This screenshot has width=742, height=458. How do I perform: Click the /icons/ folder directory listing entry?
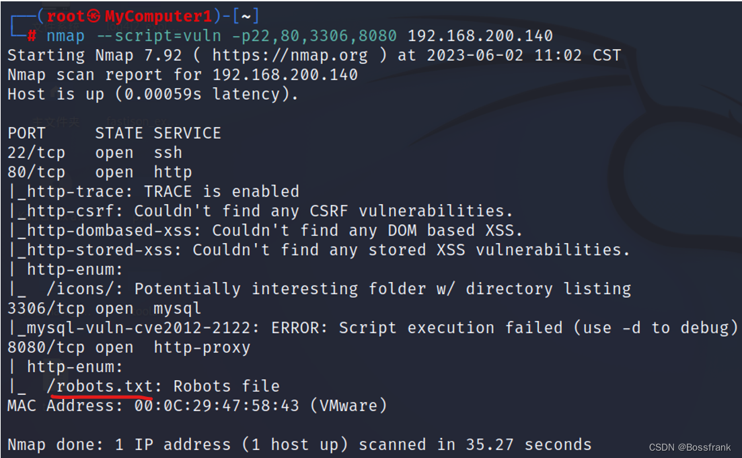coord(339,289)
